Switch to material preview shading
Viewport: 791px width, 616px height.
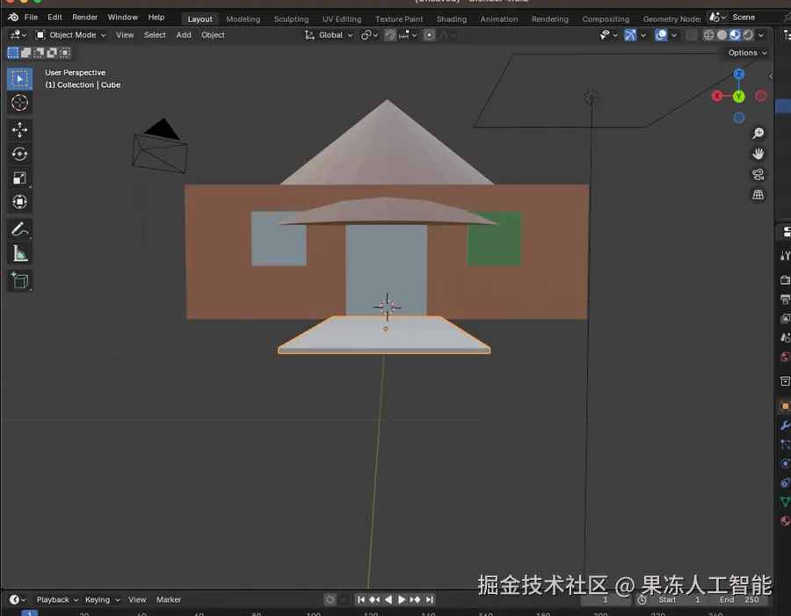point(735,35)
